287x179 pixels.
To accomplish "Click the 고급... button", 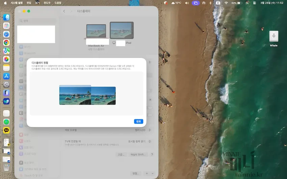I will (121, 154).
